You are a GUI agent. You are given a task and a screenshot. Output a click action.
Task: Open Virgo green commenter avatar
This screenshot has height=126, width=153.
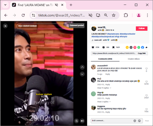(x=93, y=94)
